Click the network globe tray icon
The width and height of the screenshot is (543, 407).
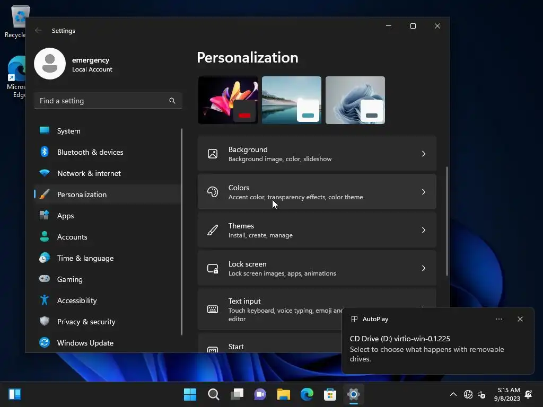click(x=468, y=394)
